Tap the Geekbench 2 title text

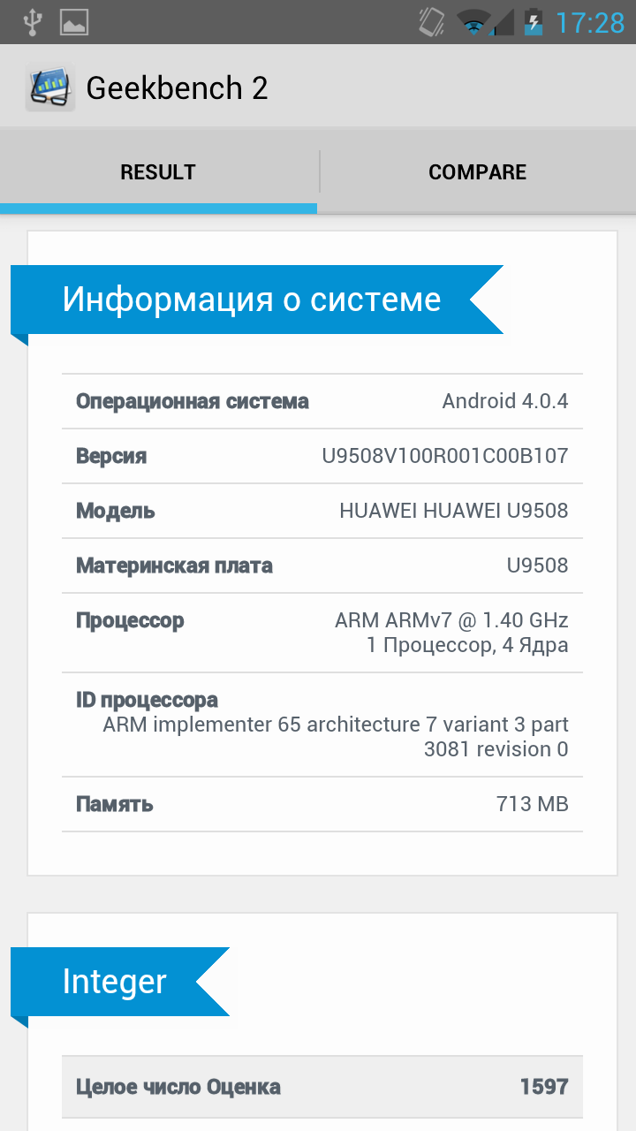[177, 87]
